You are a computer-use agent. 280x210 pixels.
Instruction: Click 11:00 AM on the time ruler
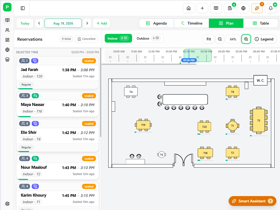click(x=136, y=52)
